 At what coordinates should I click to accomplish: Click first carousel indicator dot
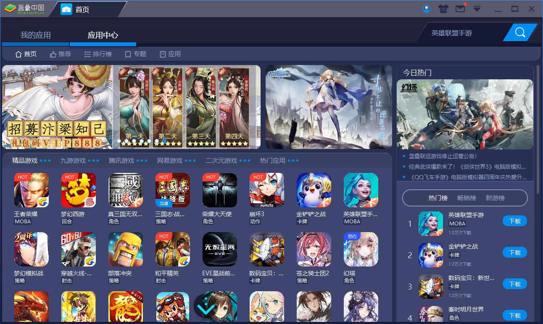(x=119, y=141)
